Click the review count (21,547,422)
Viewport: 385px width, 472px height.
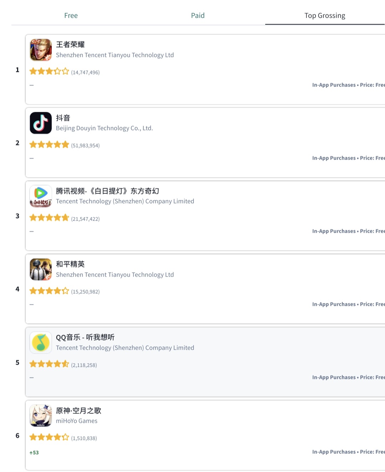tap(86, 219)
